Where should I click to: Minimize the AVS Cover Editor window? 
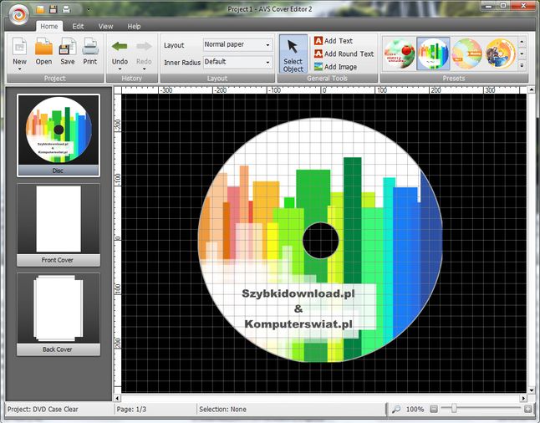tap(489, 6)
